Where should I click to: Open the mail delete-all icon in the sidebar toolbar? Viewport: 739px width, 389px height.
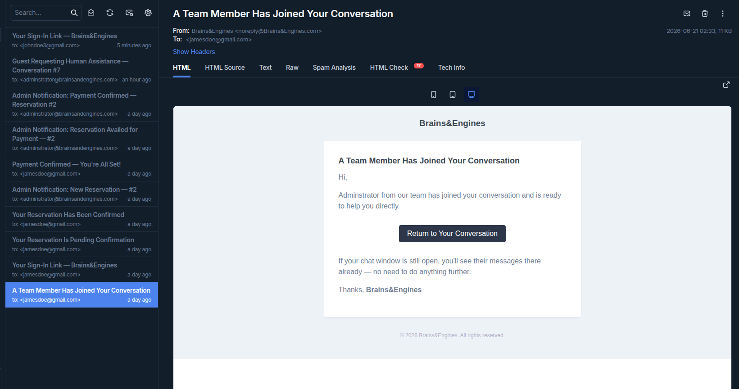point(129,13)
